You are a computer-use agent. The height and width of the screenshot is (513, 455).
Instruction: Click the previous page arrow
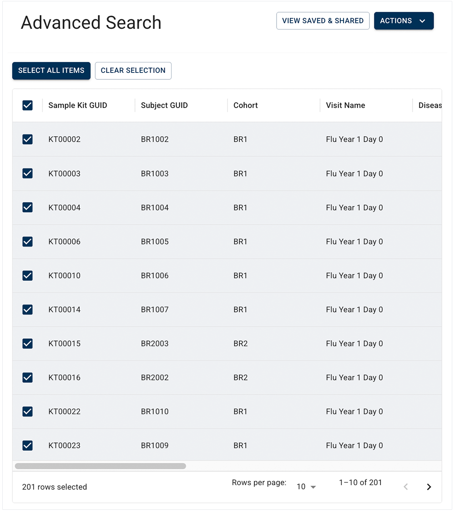pos(406,487)
